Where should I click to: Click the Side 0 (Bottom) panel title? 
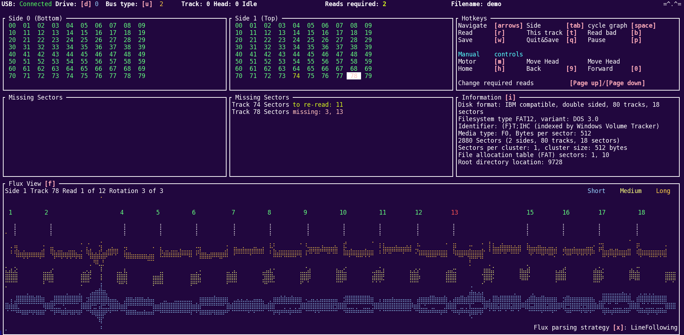tap(36, 18)
